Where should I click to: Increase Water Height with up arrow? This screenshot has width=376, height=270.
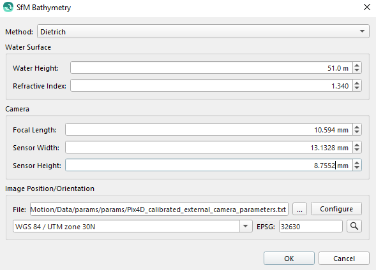tap(357, 65)
